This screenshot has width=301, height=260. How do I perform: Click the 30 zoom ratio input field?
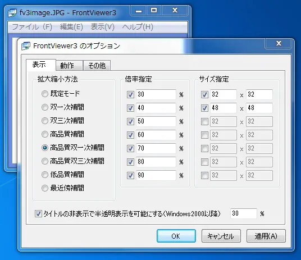(156, 94)
